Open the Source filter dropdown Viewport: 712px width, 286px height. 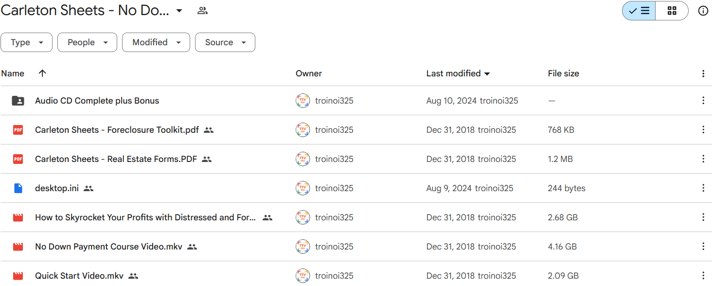coord(225,42)
